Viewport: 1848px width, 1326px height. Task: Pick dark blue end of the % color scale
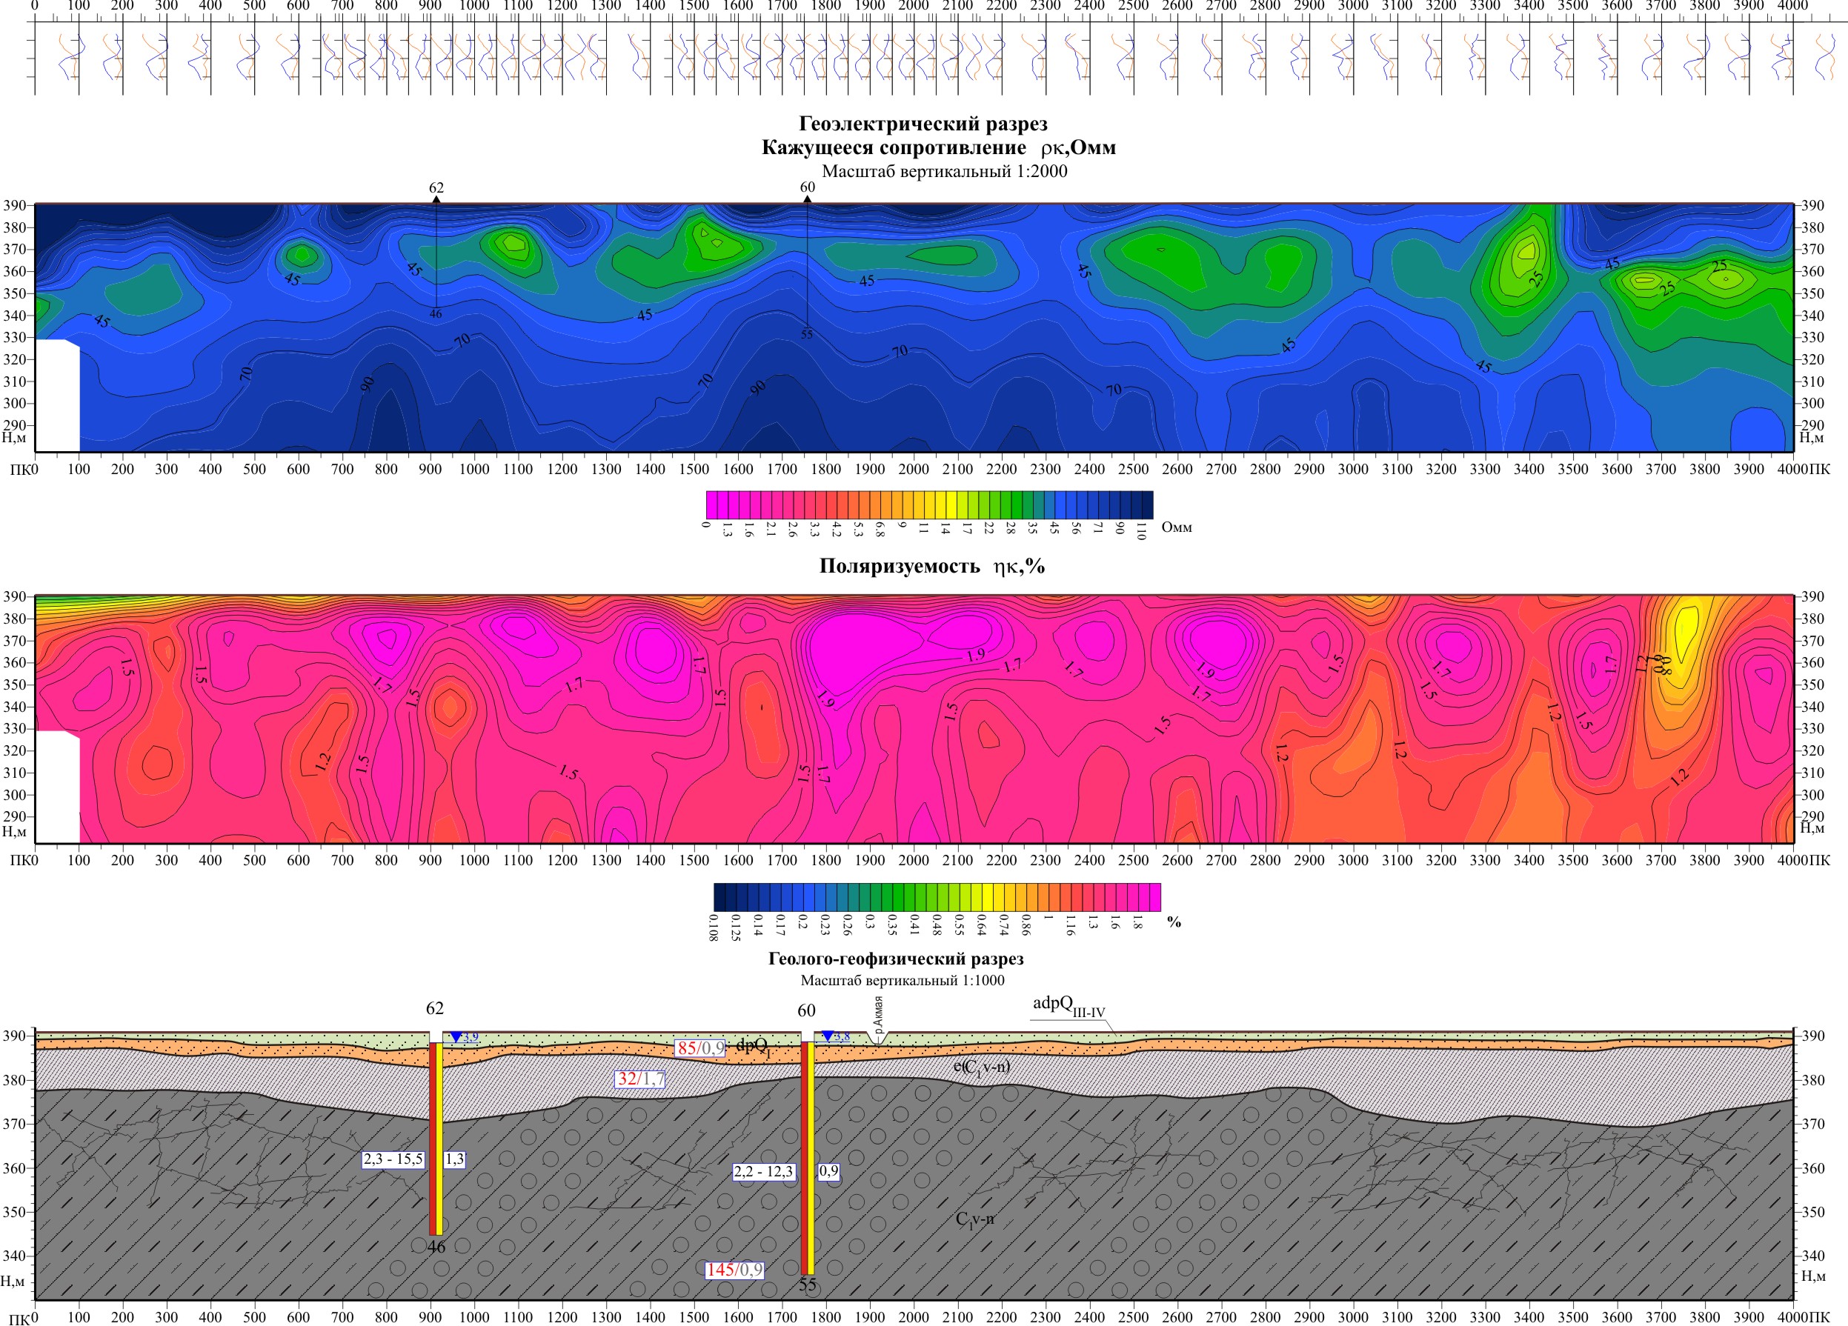[721, 897]
